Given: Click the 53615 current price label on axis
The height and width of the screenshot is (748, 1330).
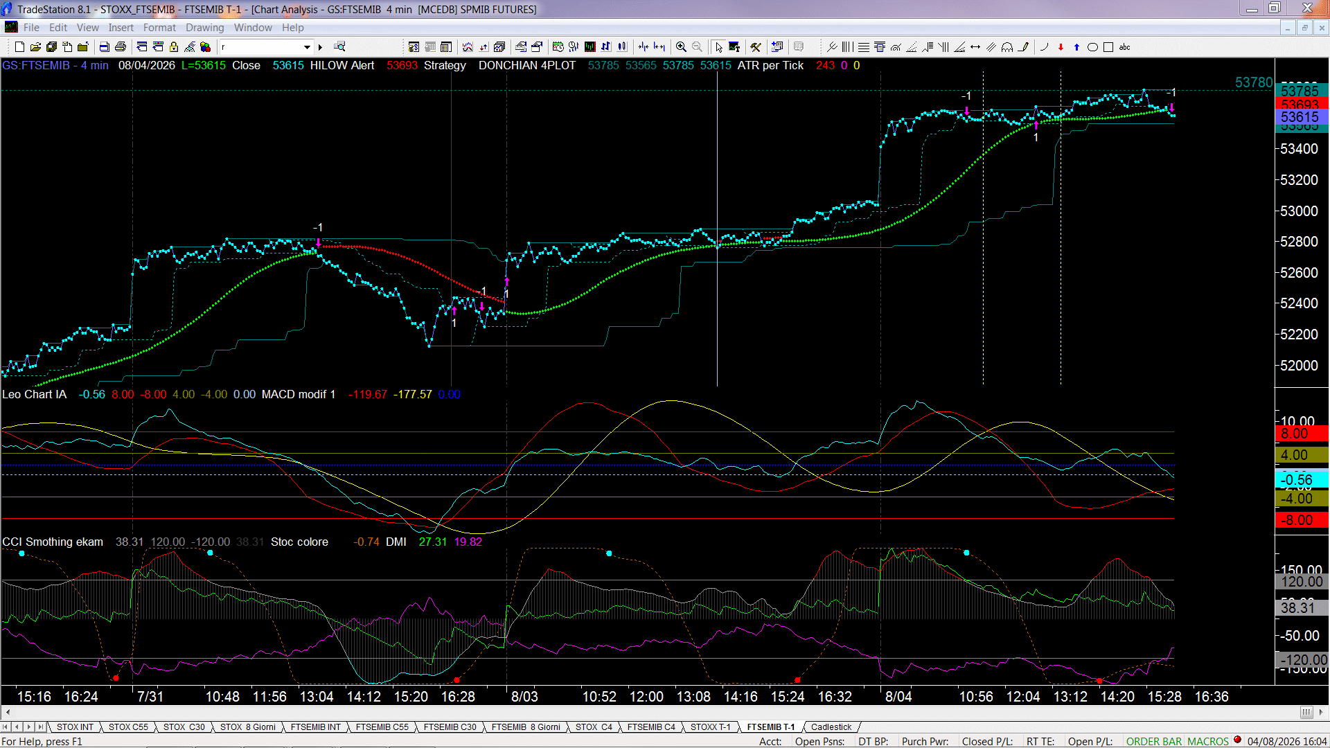Looking at the screenshot, I should 1300,117.
